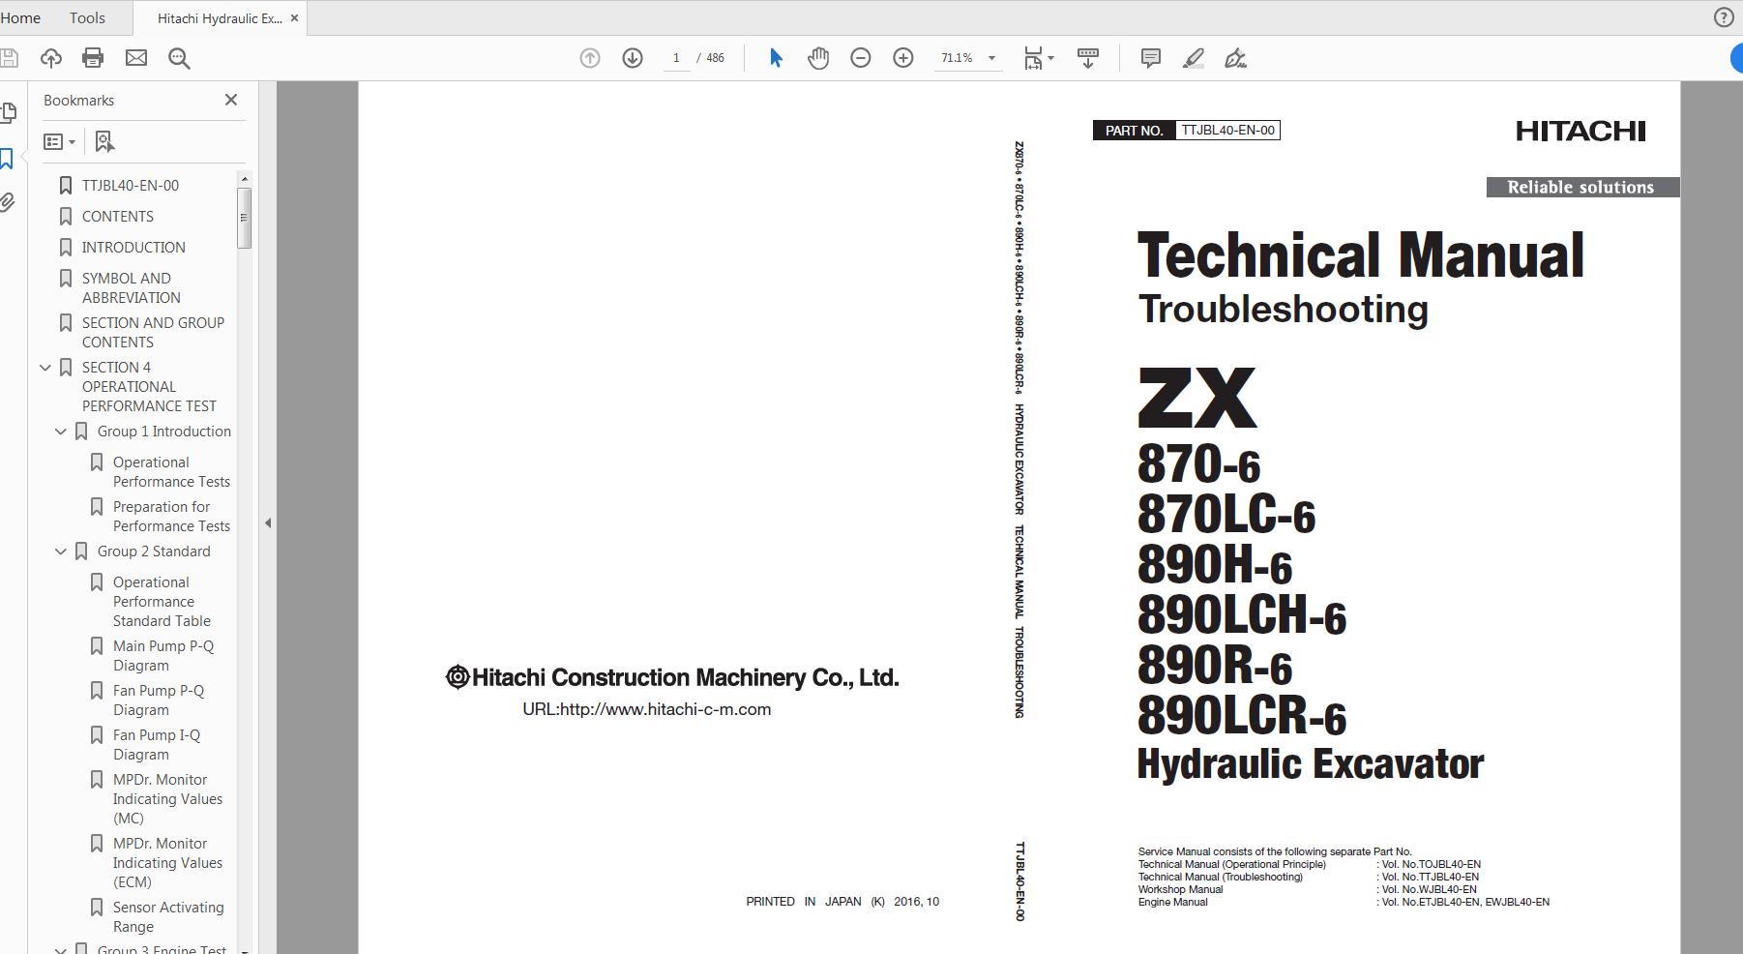Select the Group 1 Introduction bookmark
The width and height of the screenshot is (1743, 954).
[x=163, y=431]
